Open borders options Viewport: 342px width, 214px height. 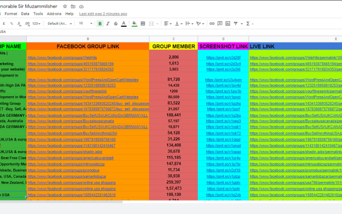(143, 23)
